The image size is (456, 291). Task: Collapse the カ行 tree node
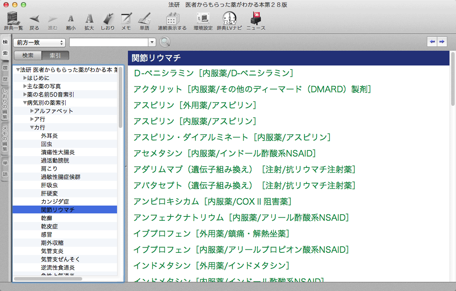32,128
